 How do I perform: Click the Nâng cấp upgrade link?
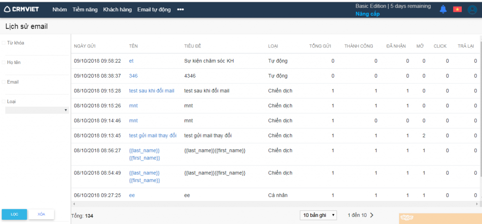click(x=367, y=14)
